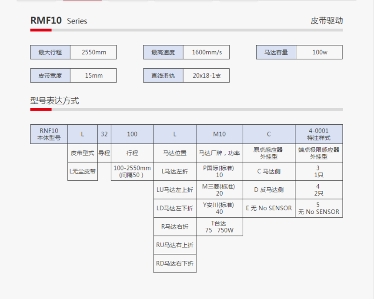Click the 100w value cell
The height and width of the screenshot is (299, 374).
(320, 52)
